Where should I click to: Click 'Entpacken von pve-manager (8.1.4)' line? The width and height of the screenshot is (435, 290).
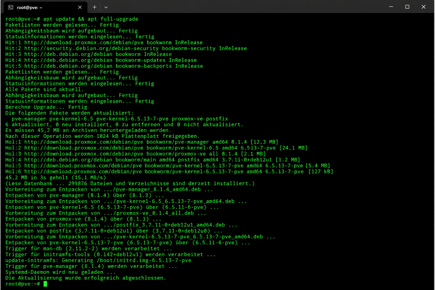click(84, 195)
